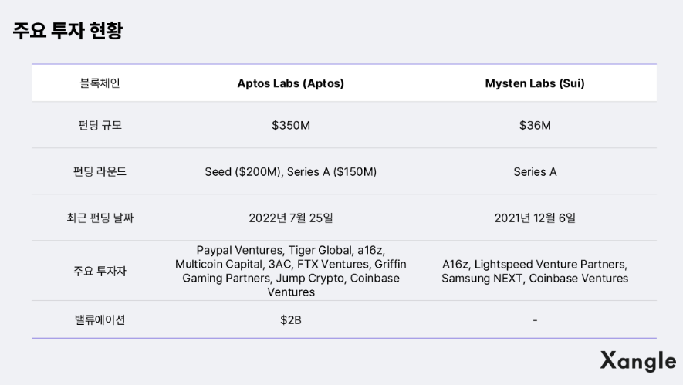Select the 주요 투자자 row label

coord(100,271)
